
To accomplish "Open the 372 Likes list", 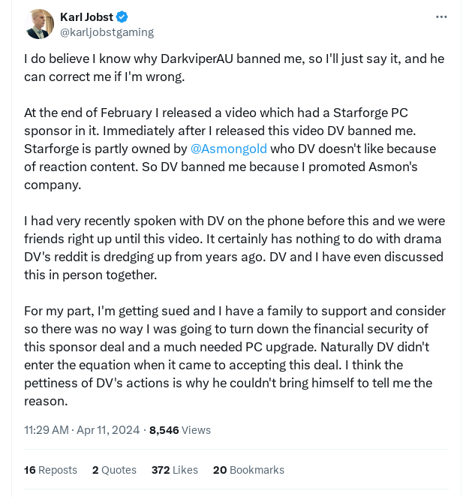I will [x=174, y=470].
